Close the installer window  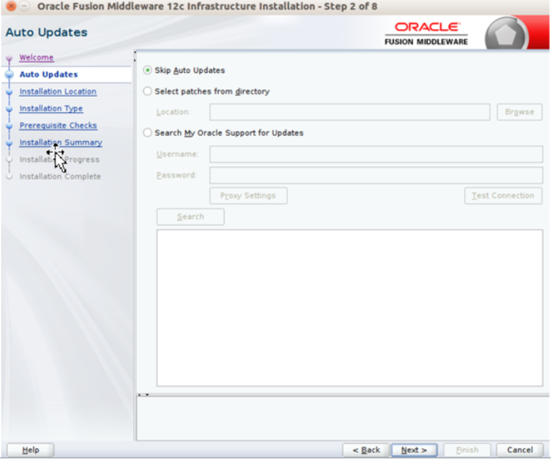11,7
